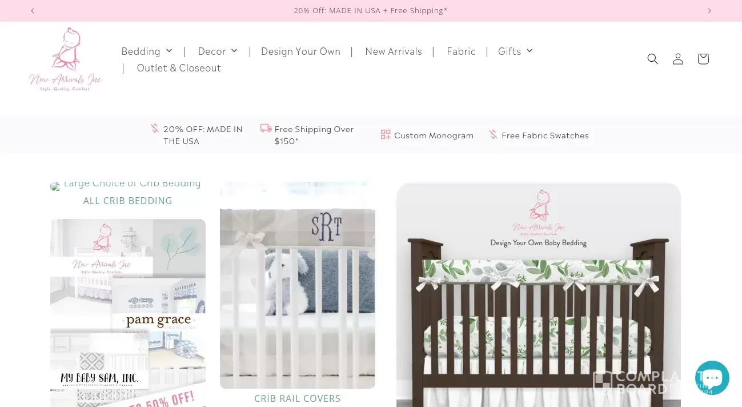Open the shopping cart icon
742x407 pixels.
click(x=703, y=59)
